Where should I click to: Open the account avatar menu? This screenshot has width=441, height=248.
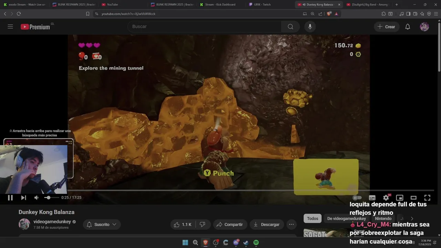[x=424, y=27]
